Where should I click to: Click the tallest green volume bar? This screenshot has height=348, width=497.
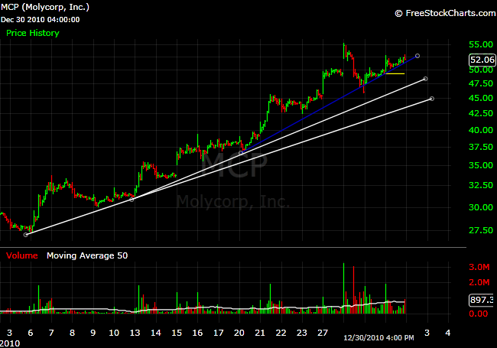click(343, 288)
